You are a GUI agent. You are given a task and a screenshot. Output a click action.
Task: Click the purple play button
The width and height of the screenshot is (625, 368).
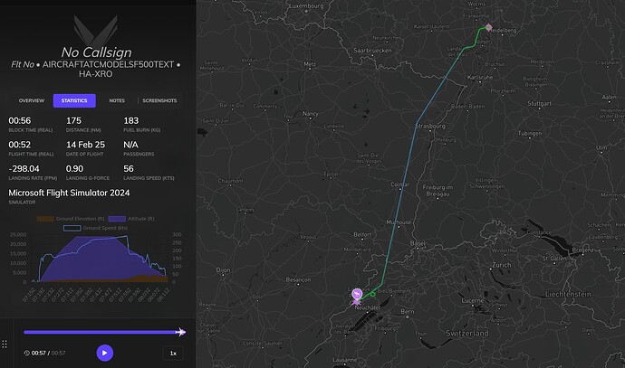click(105, 353)
